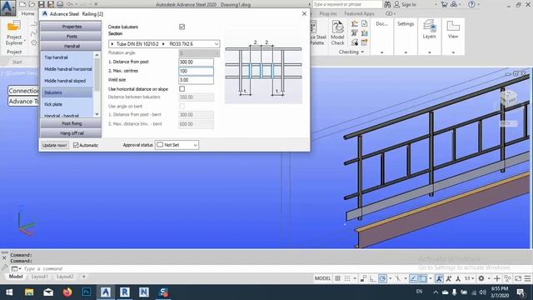The width and height of the screenshot is (533, 300).
Task: Toggle object snap tracking in status bar
Action: click(413, 278)
